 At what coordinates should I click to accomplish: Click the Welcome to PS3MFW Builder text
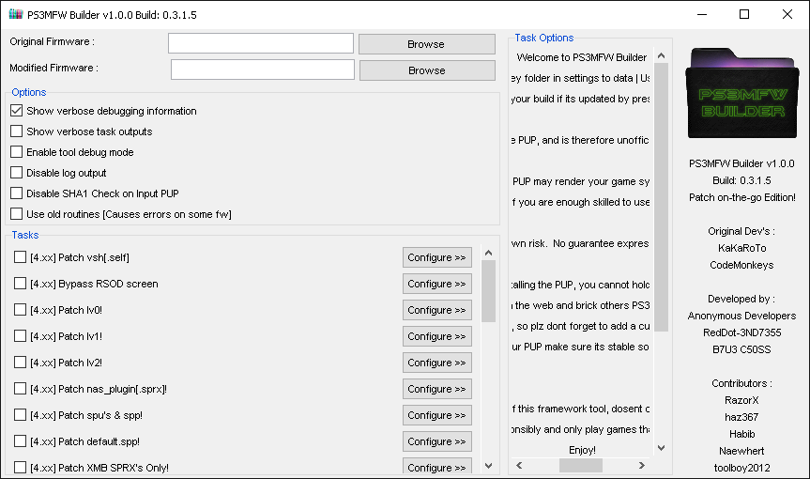point(582,57)
